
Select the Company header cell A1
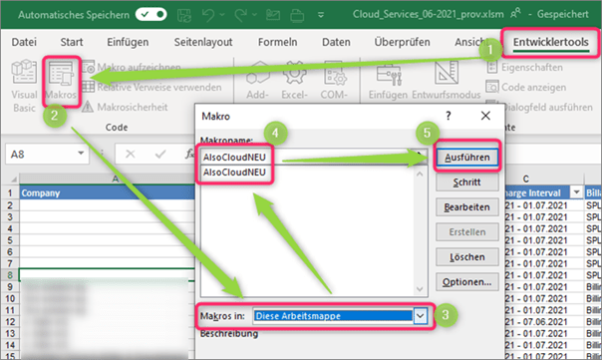point(107,192)
